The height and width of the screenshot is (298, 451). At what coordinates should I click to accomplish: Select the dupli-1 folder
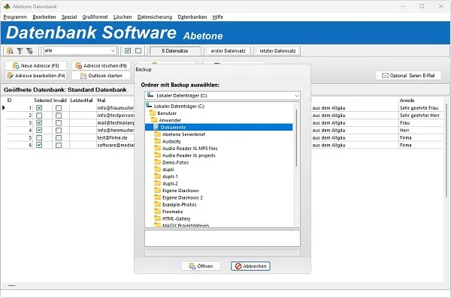pos(170,176)
